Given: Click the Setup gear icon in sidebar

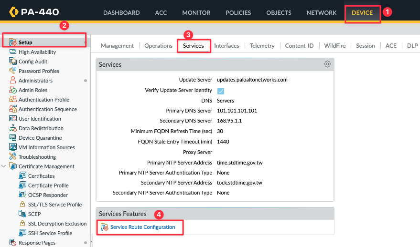Looking at the screenshot, I should (12, 42).
